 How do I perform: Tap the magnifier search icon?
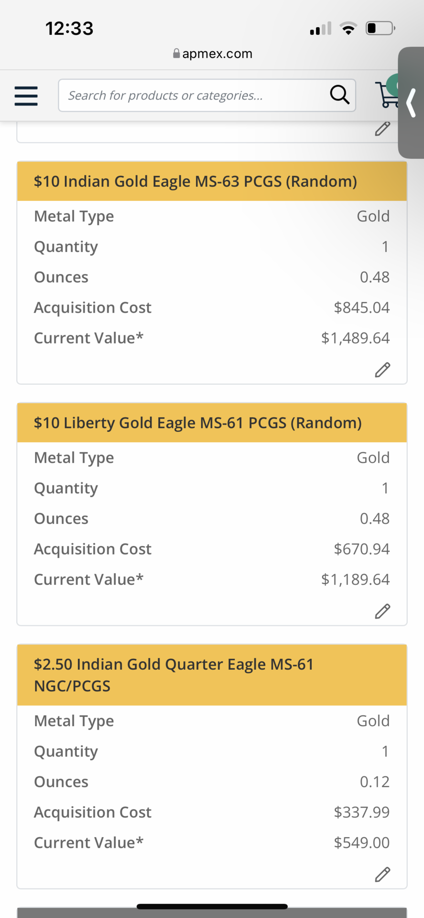(339, 95)
